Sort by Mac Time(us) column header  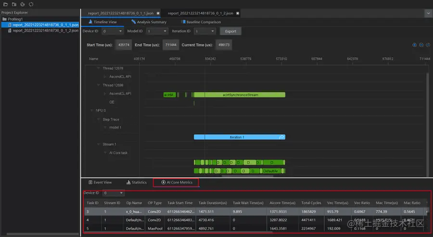pos(387,203)
